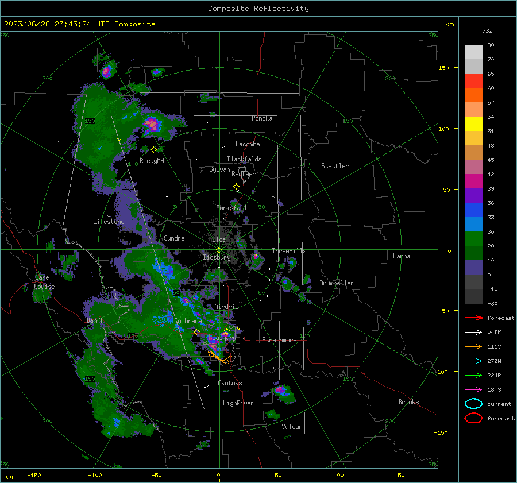Click the Vulcan label
This screenshot has height=483, width=517.
(292, 427)
